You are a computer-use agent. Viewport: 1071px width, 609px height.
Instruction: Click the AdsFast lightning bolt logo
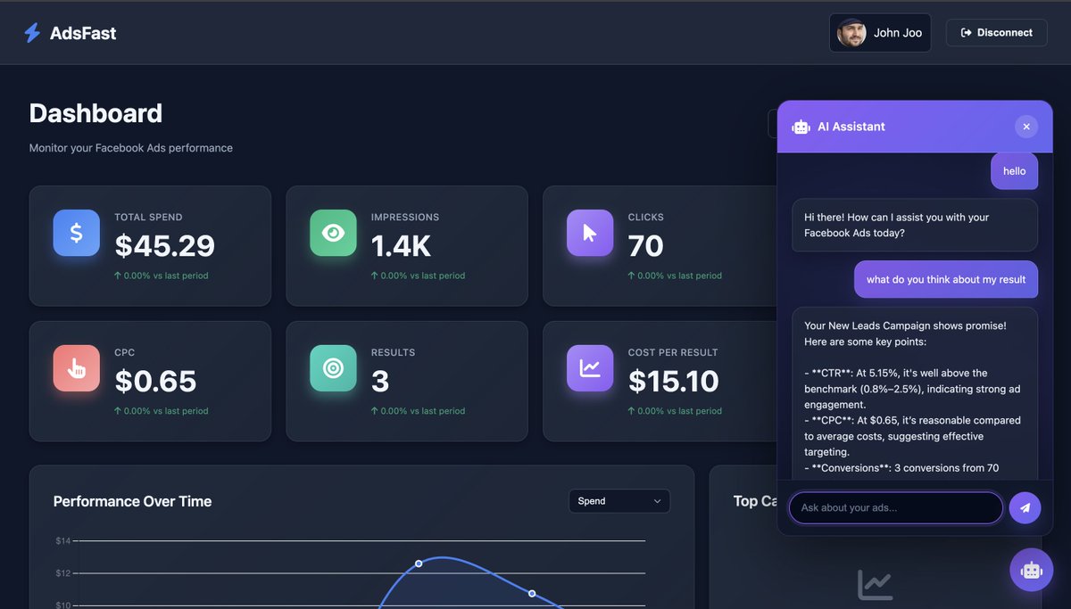[x=32, y=33]
